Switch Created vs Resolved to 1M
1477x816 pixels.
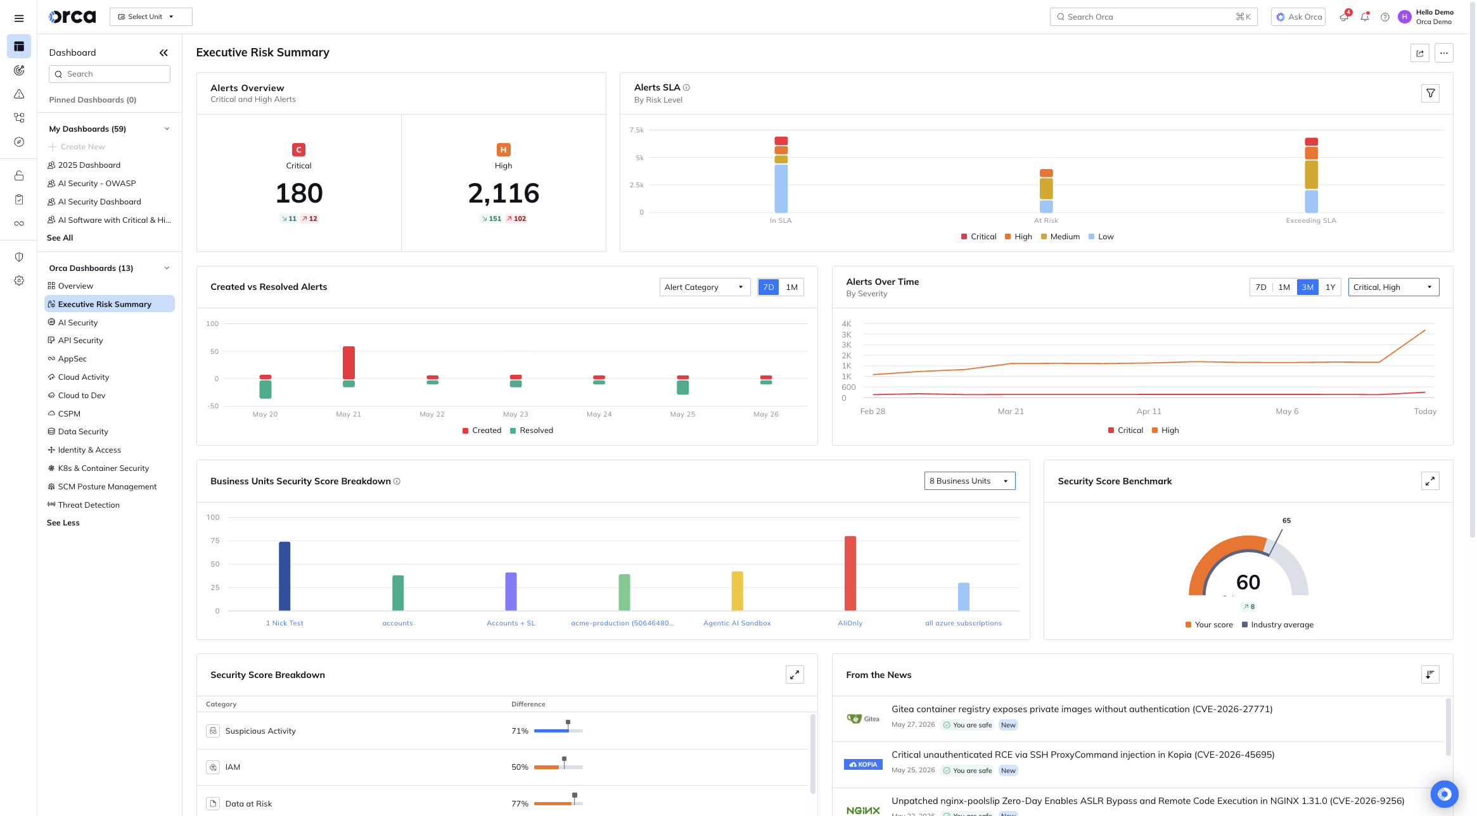[x=791, y=287]
